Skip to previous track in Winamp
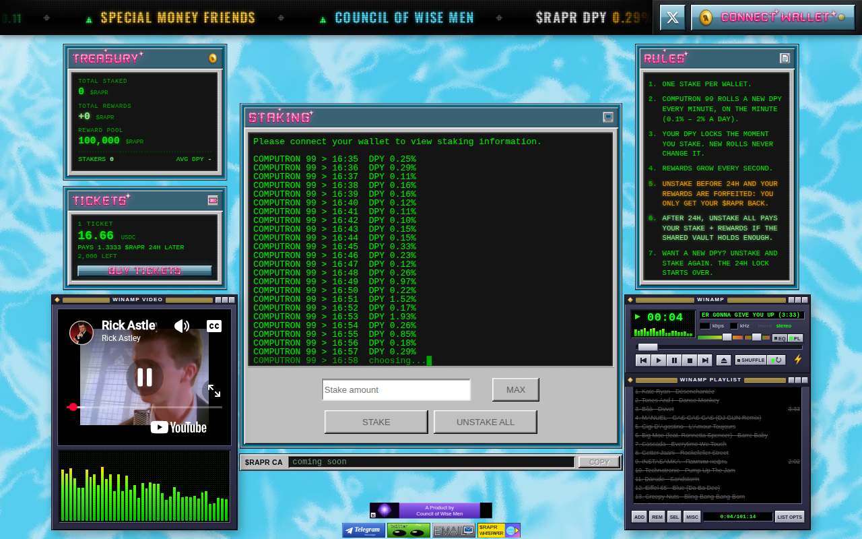Screen dimensions: 862x539 tap(642, 360)
